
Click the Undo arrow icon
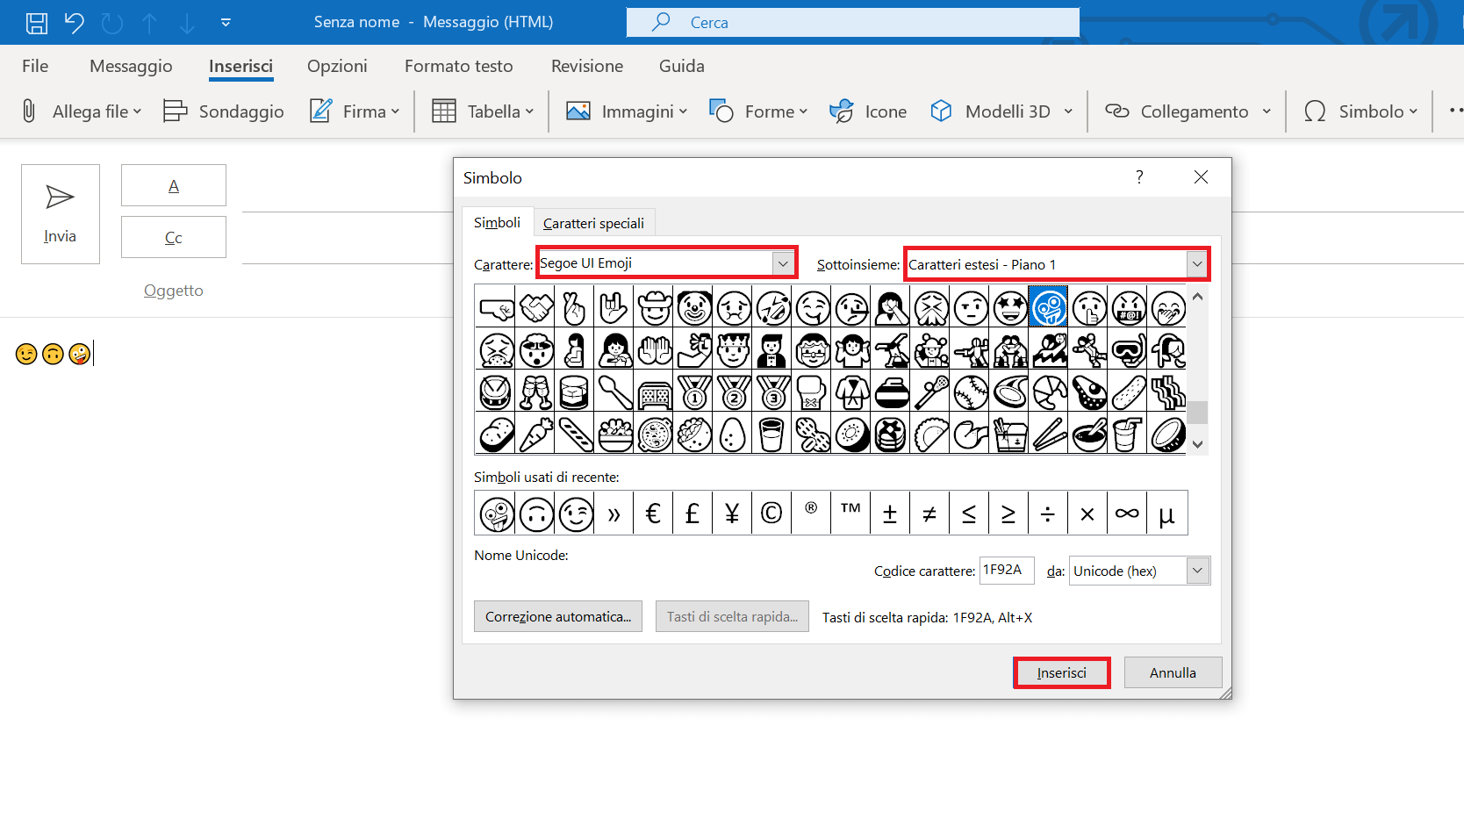(75, 23)
